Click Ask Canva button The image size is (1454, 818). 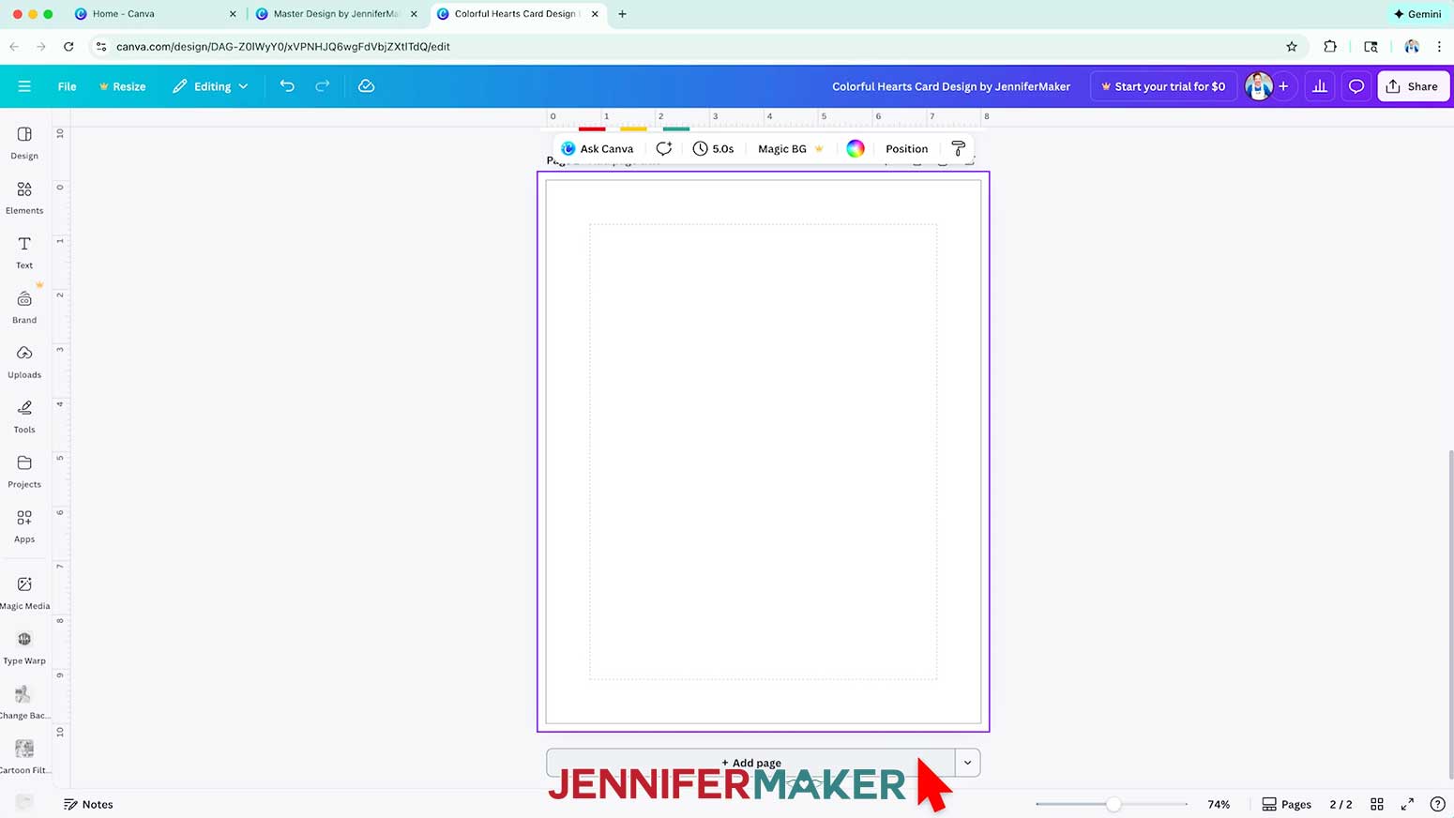pyautogui.click(x=597, y=148)
